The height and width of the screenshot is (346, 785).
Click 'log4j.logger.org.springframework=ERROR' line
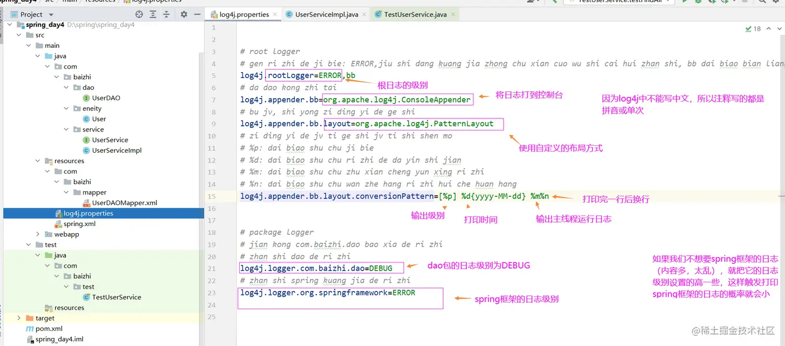pos(328,292)
